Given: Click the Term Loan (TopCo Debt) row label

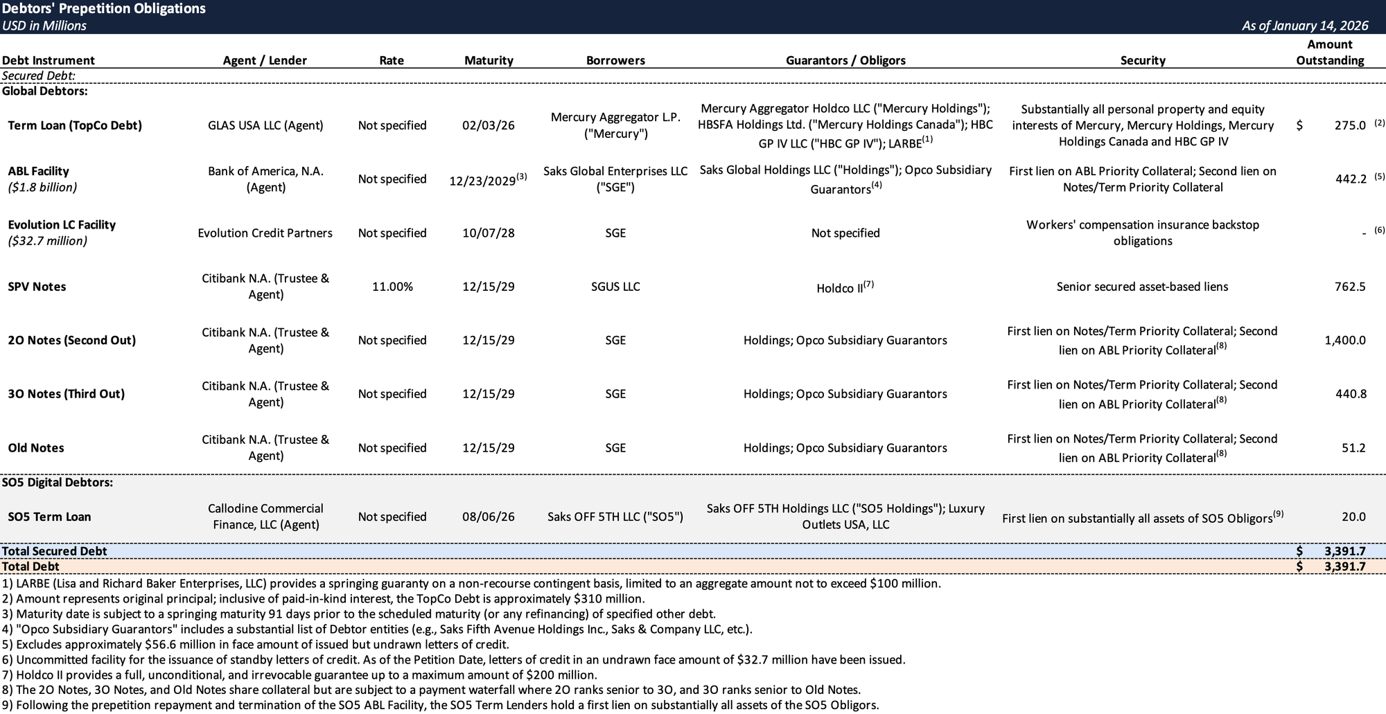Looking at the screenshot, I should [x=75, y=125].
